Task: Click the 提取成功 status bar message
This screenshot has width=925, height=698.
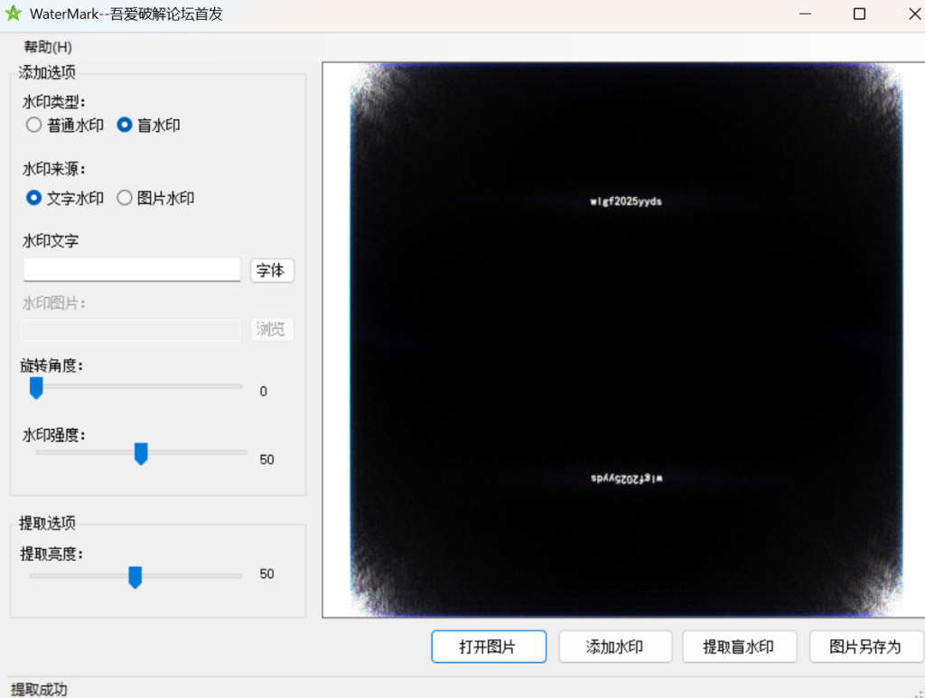Action: coord(39,689)
